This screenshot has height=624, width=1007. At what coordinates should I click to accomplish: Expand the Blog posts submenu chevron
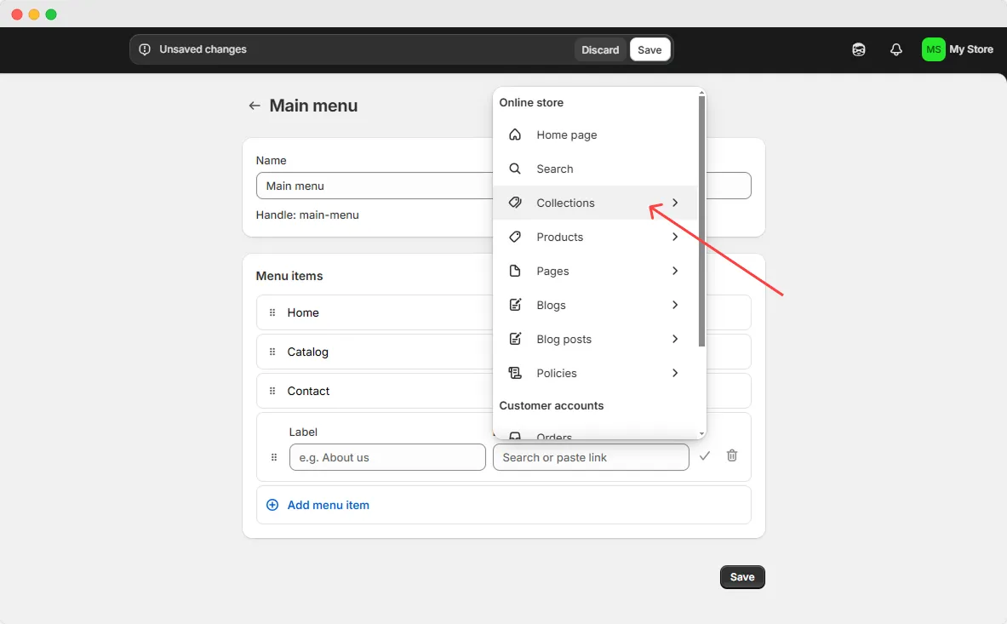pos(674,339)
